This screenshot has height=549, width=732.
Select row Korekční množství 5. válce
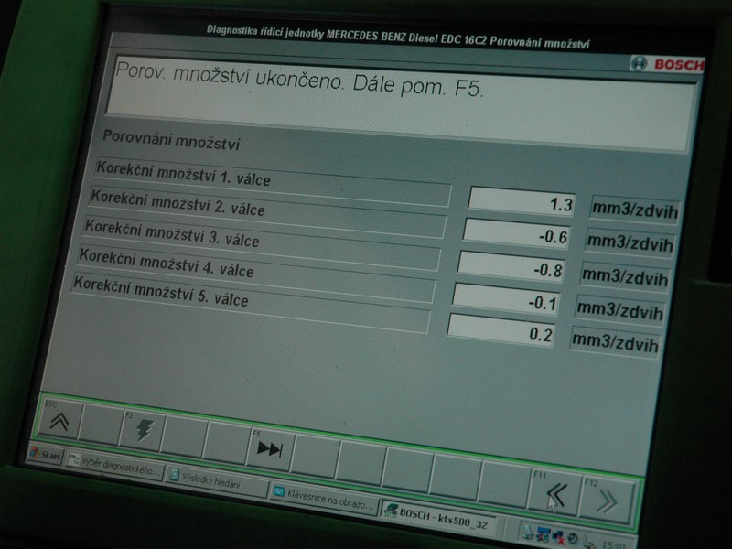(x=250, y=303)
